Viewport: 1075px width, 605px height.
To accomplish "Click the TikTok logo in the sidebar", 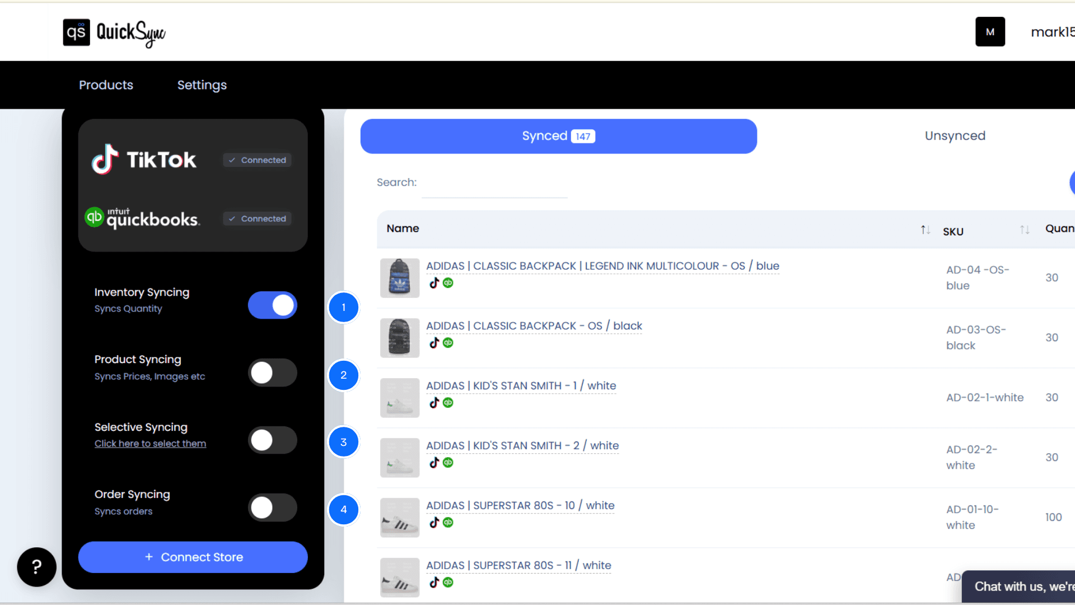I will pyautogui.click(x=144, y=160).
